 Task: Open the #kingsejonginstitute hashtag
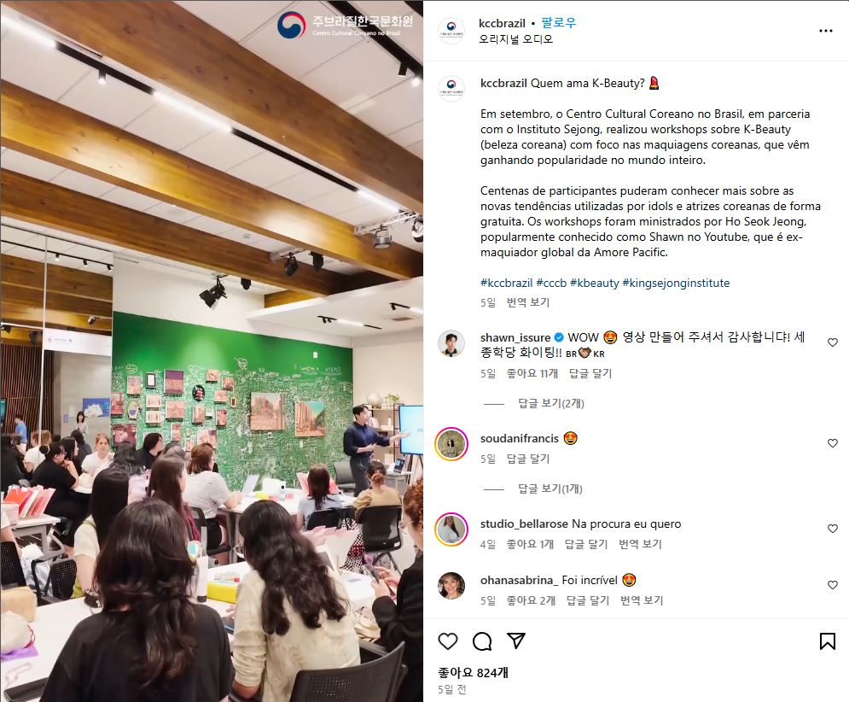(677, 283)
